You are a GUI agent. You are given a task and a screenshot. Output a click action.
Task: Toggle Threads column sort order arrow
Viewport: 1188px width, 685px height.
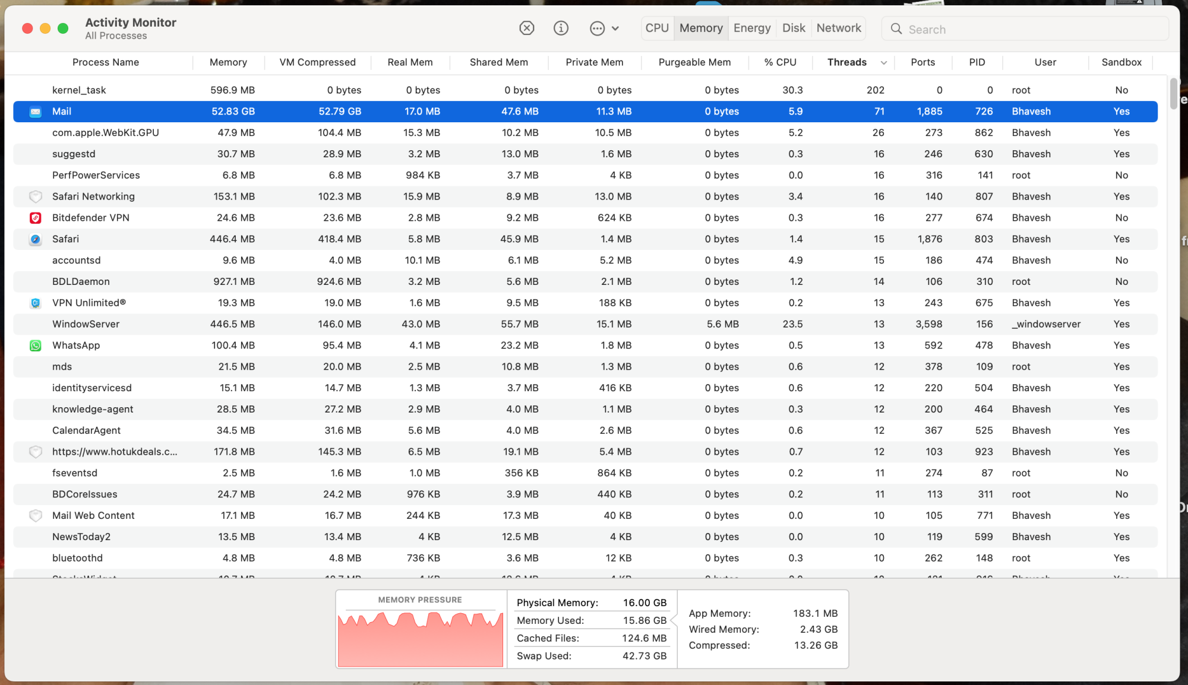point(884,62)
